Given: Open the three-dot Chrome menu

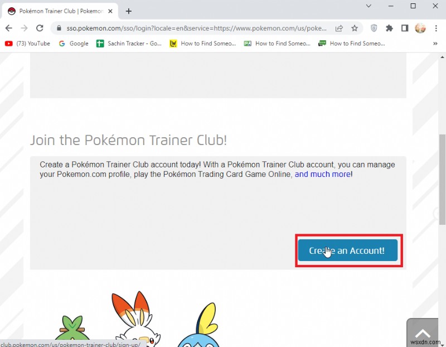Looking at the screenshot, I should (x=437, y=28).
